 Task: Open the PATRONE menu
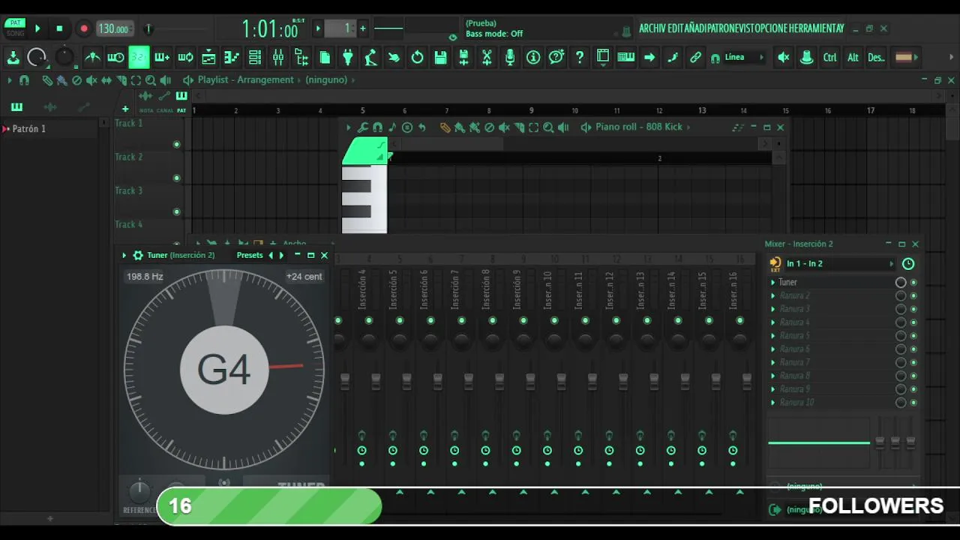click(724, 28)
